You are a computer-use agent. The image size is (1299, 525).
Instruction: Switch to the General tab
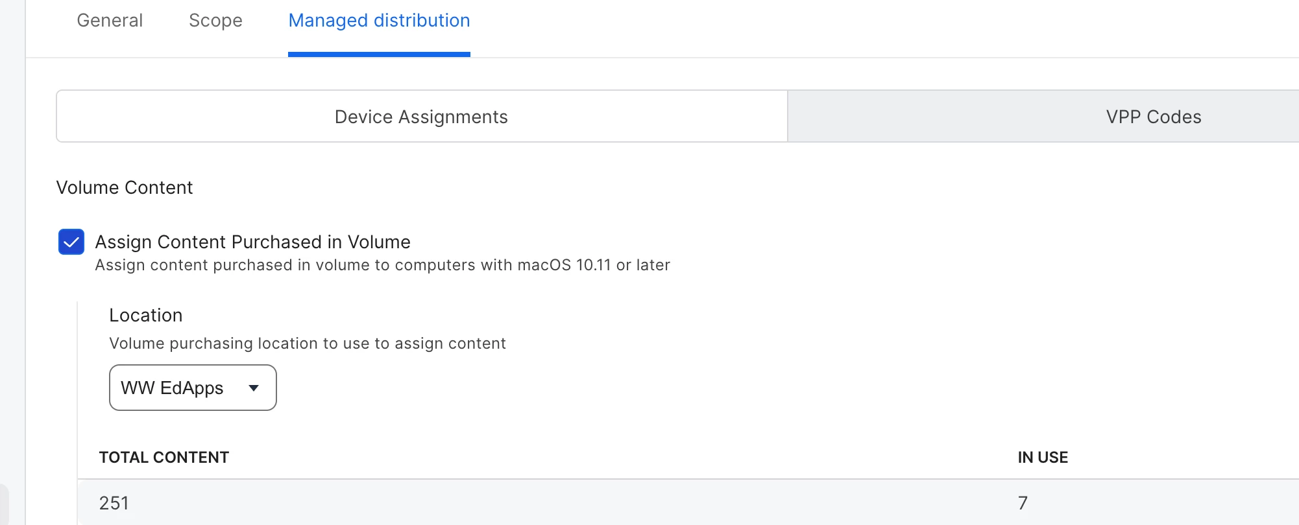(x=110, y=21)
